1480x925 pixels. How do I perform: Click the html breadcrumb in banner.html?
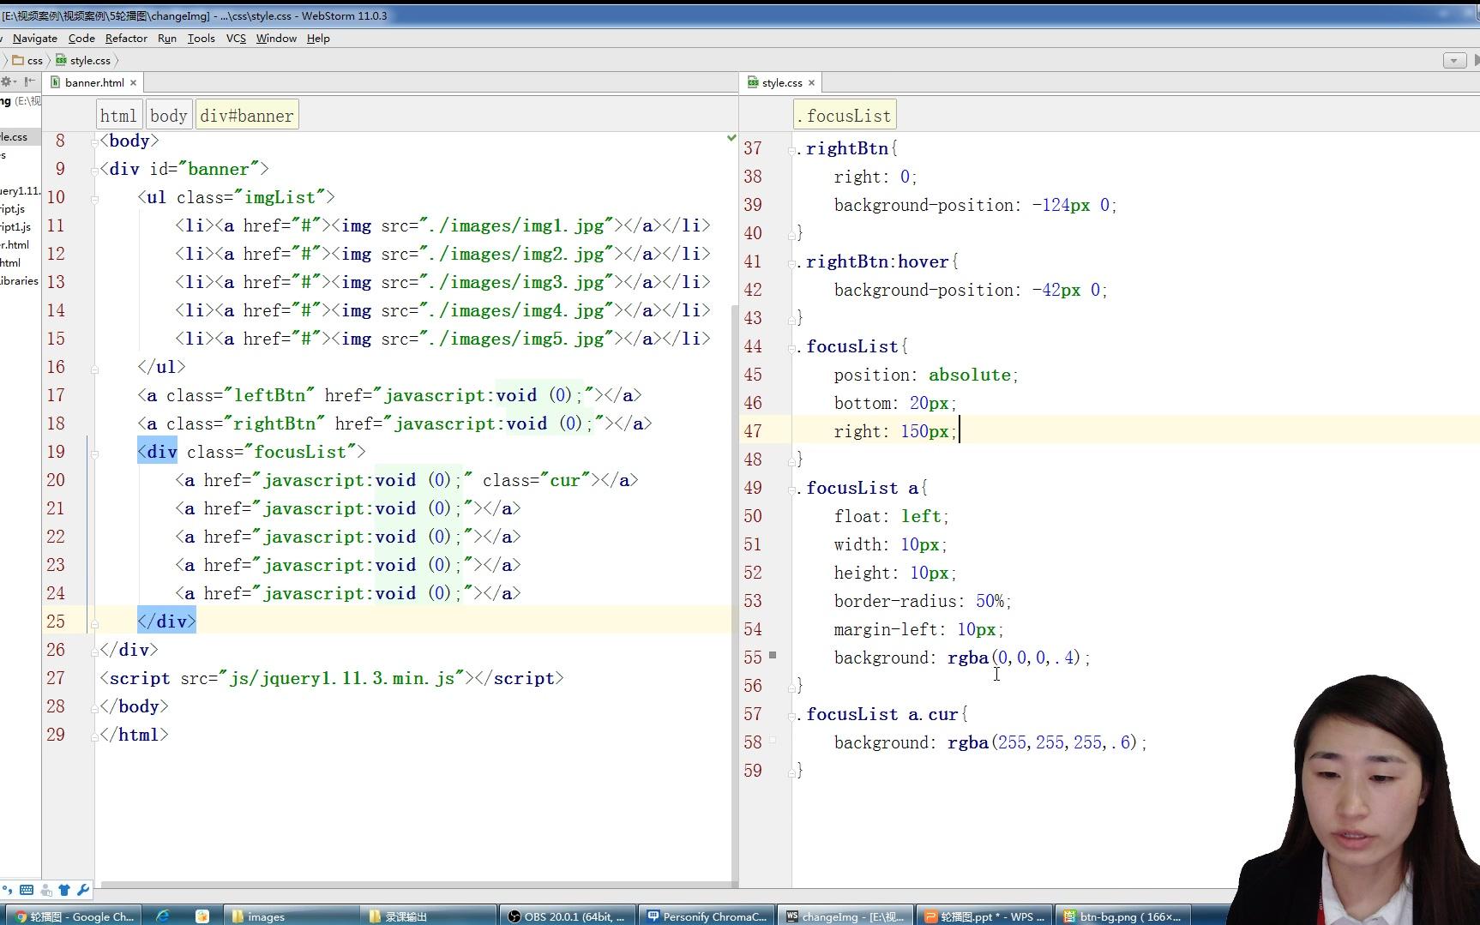(x=117, y=116)
